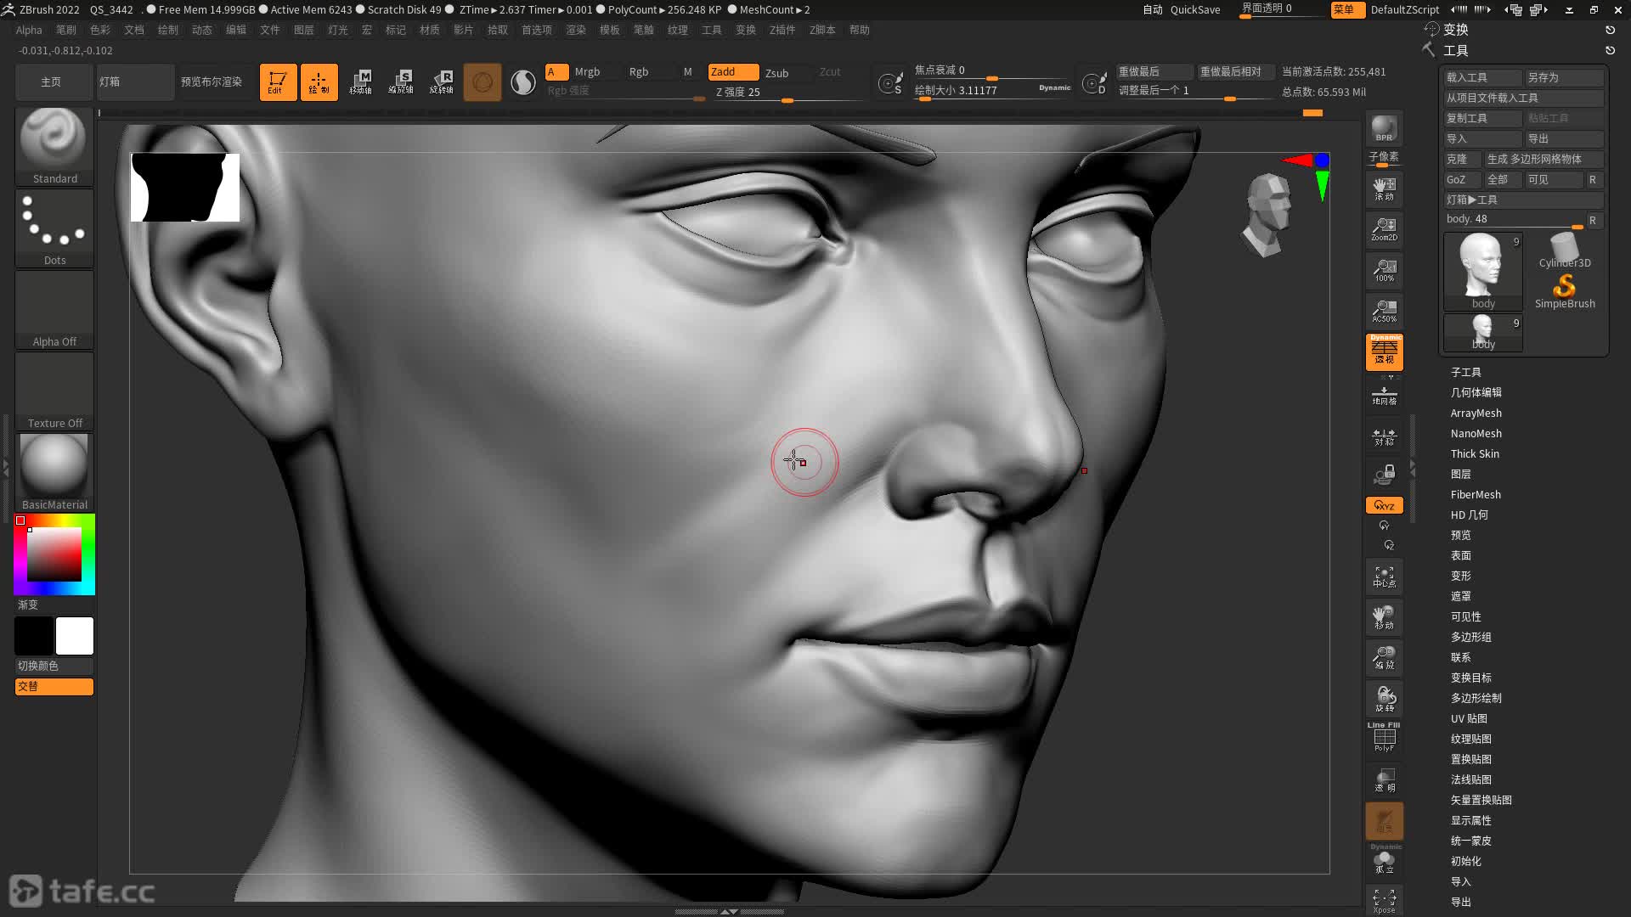Open the Alpha menu
Viewport: 1631px width, 917px height.
(29, 30)
